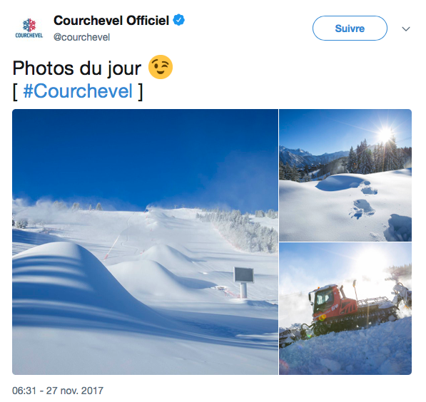Click the red groomer cabin in photo

[x=326, y=300]
